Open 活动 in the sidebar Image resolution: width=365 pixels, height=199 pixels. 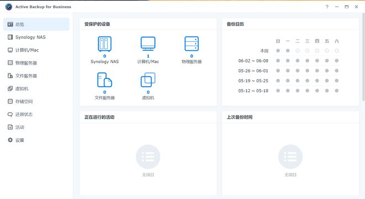pyautogui.click(x=36, y=127)
